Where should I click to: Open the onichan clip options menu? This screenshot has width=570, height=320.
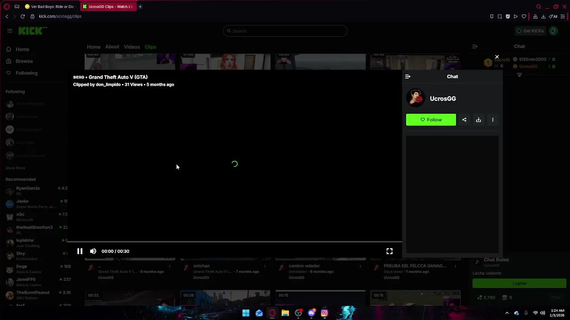(x=265, y=266)
